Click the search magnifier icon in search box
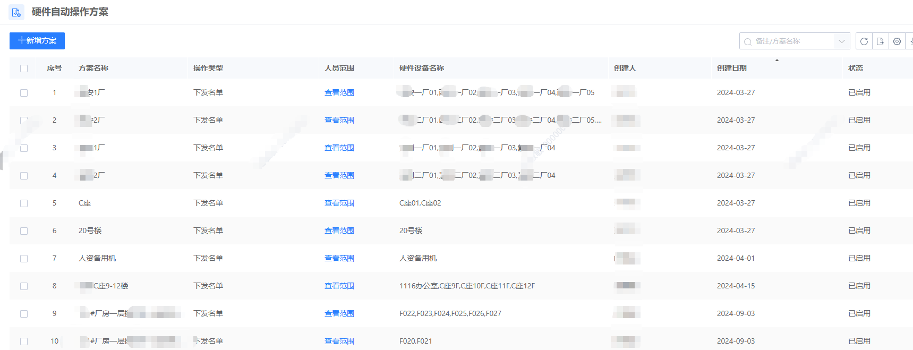Image resolution: width=913 pixels, height=350 pixels. point(748,41)
